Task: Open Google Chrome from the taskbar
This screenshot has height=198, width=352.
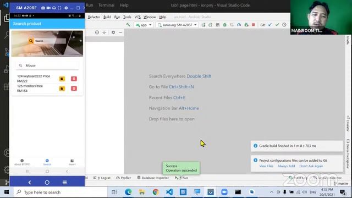Action: click(x=156, y=192)
